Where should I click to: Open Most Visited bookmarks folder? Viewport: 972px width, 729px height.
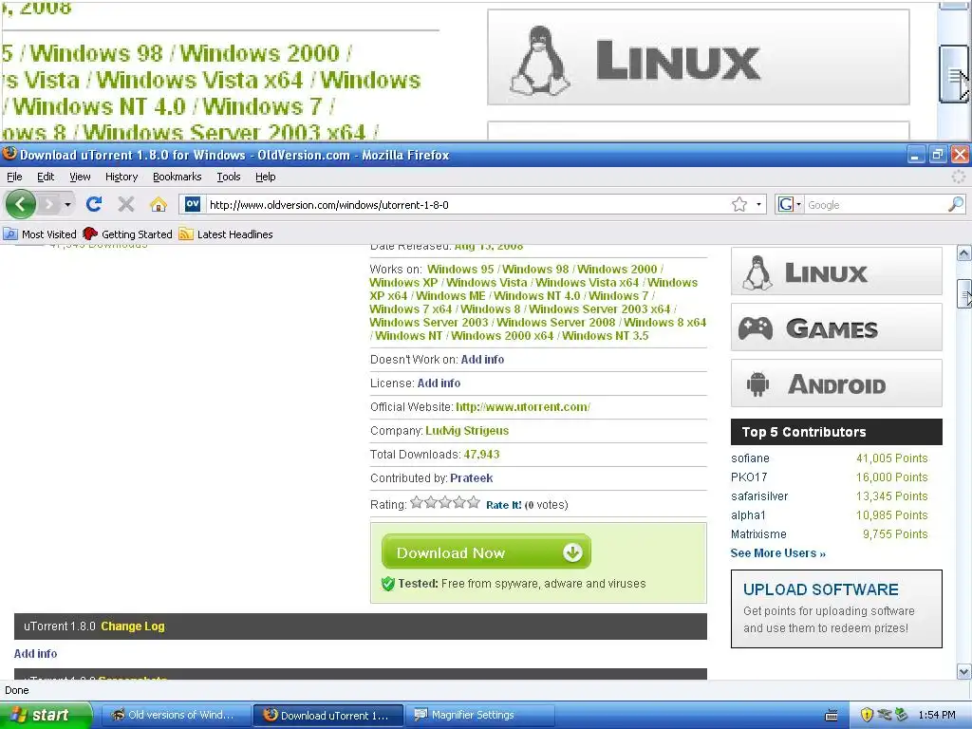pyautogui.click(x=40, y=234)
